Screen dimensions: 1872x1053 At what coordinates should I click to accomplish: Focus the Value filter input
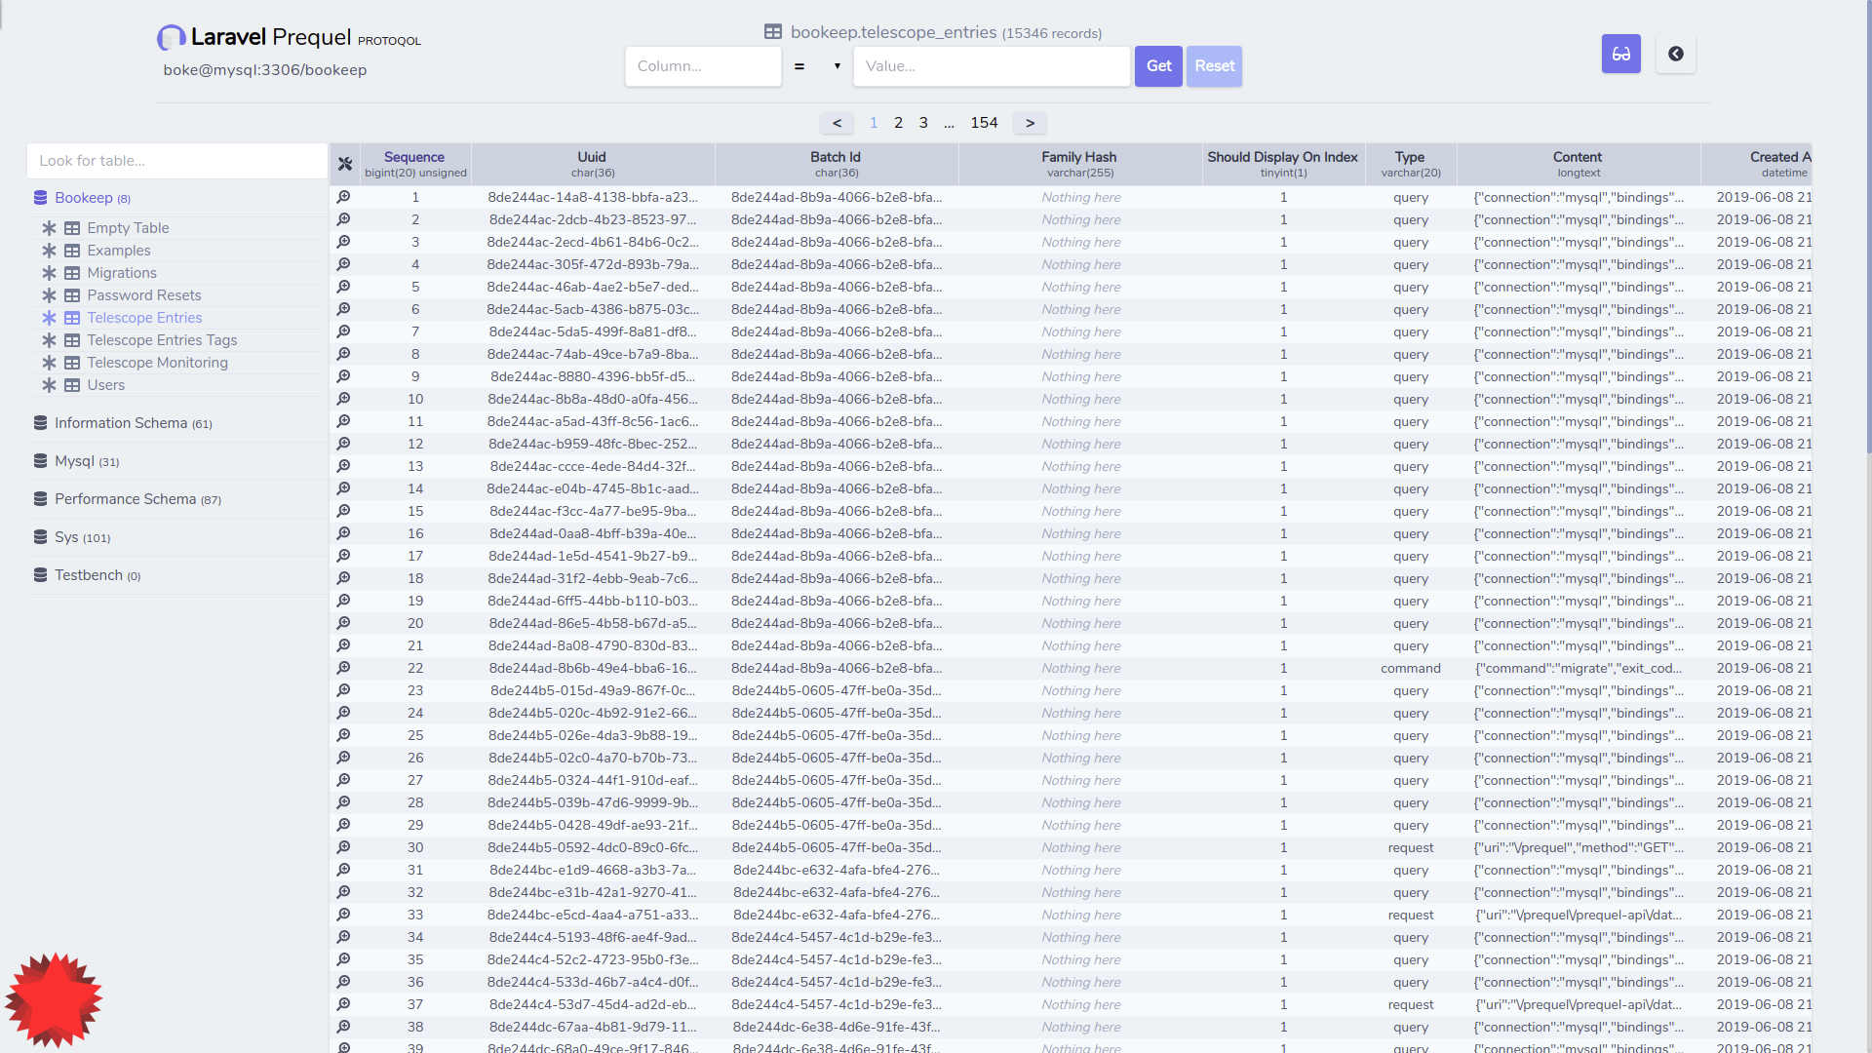pos(992,66)
